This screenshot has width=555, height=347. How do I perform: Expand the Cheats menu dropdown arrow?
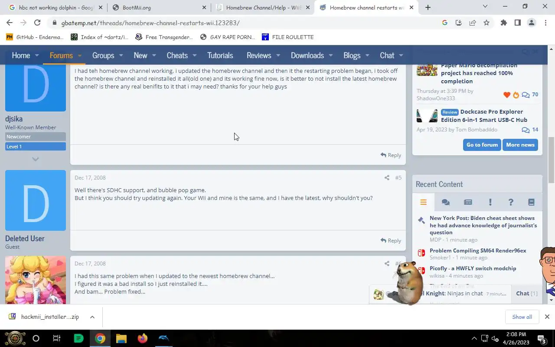tap(195, 56)
